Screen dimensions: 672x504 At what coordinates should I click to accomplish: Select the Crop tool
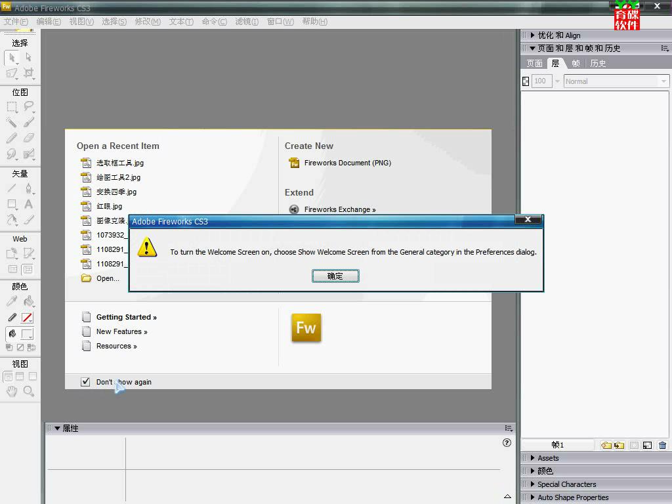(x=28, y=73)
